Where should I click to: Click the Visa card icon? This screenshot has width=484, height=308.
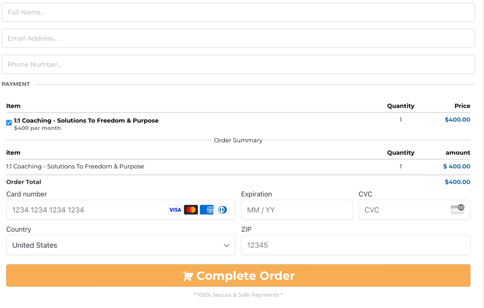(175, 210)
